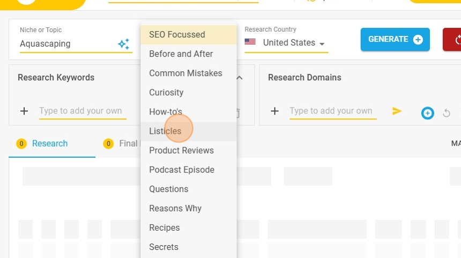Click the blue circled plus icon
The width and height of the screenshot is (461, 258).
(x=427, y=113)
